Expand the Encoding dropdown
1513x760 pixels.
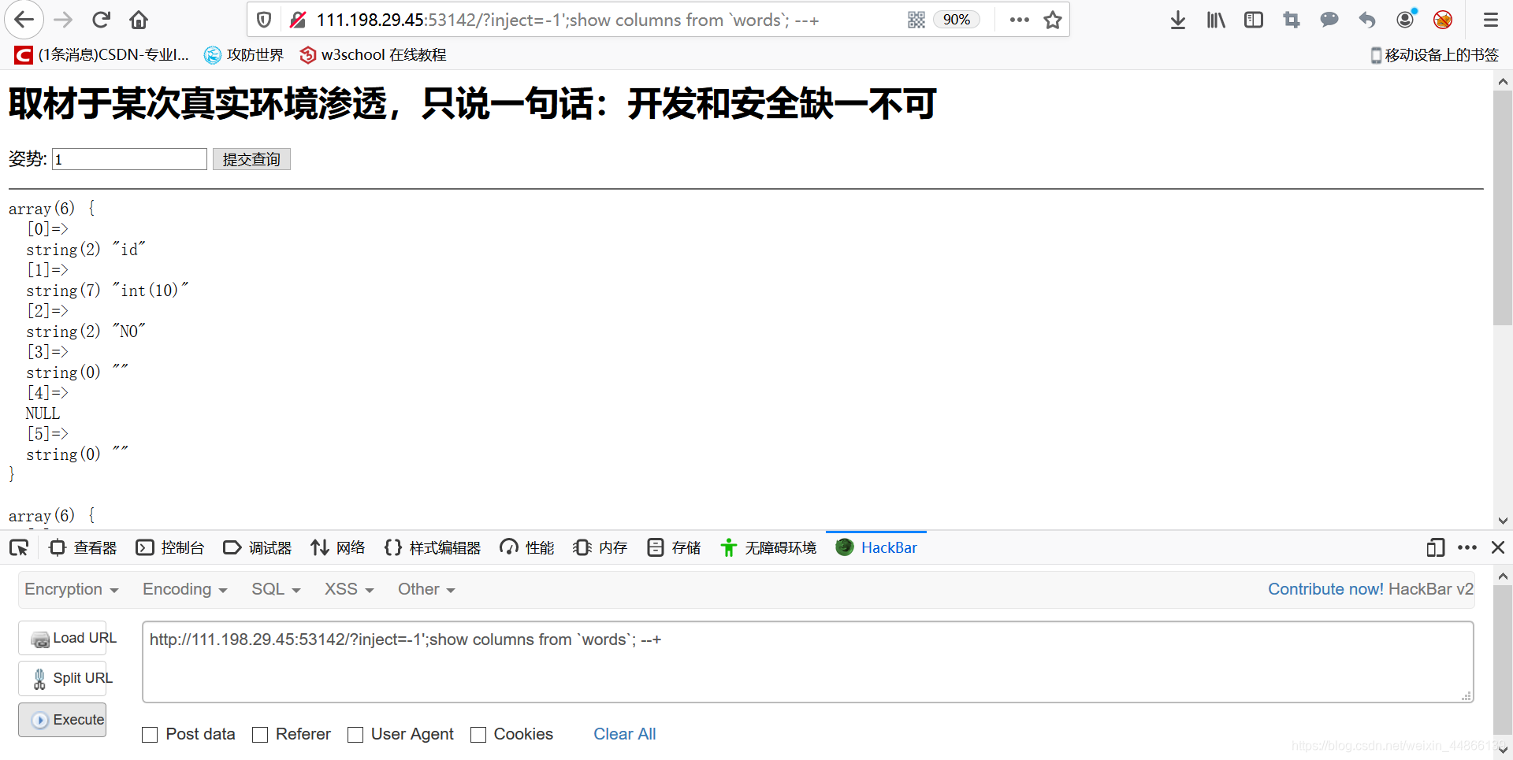(184, 590)
